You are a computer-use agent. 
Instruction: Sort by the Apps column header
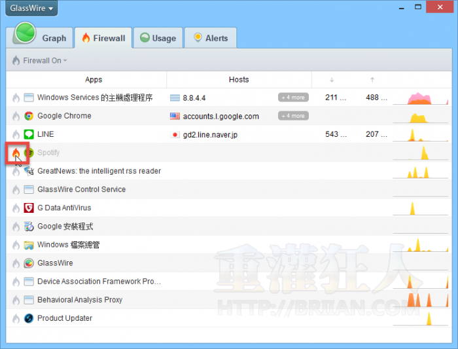94,79
